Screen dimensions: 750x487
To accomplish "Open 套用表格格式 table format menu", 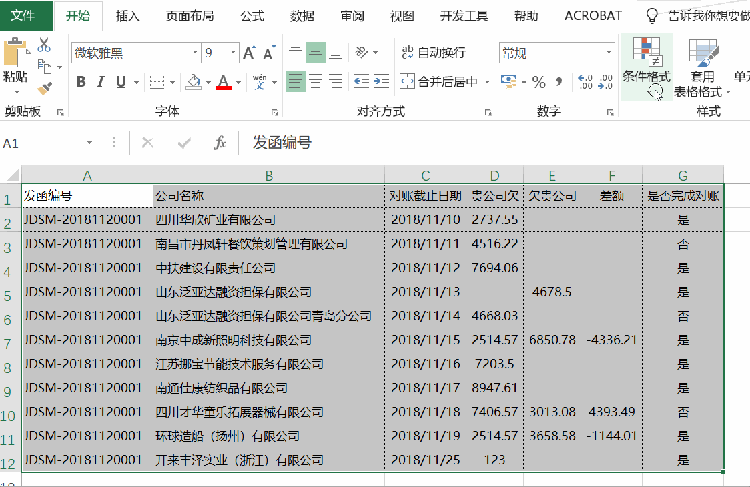I will click(702, 67).
